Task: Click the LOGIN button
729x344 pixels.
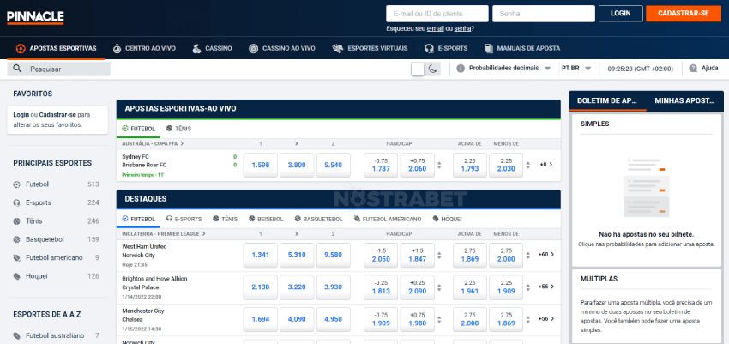Action: [x=621, y=14]
